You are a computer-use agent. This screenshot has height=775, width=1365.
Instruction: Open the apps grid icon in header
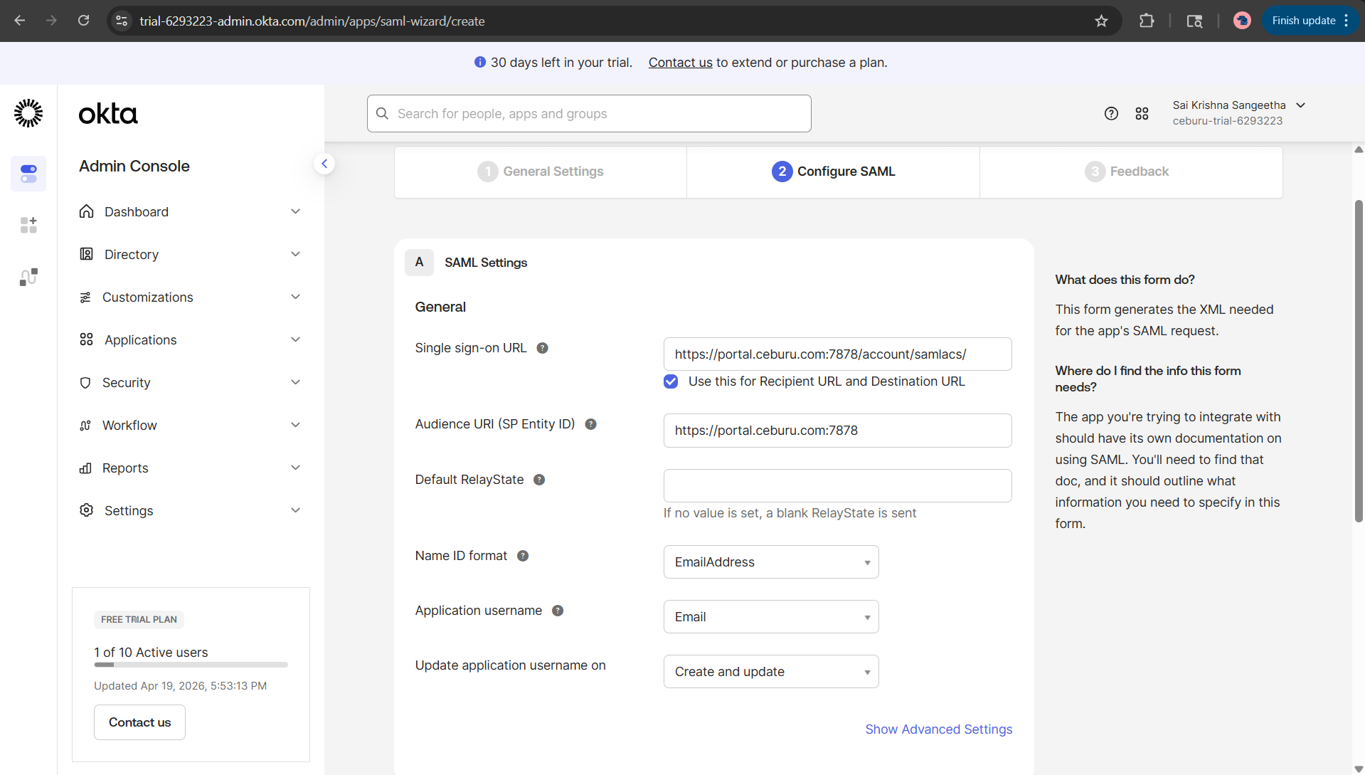click(x=1142, y=113)
